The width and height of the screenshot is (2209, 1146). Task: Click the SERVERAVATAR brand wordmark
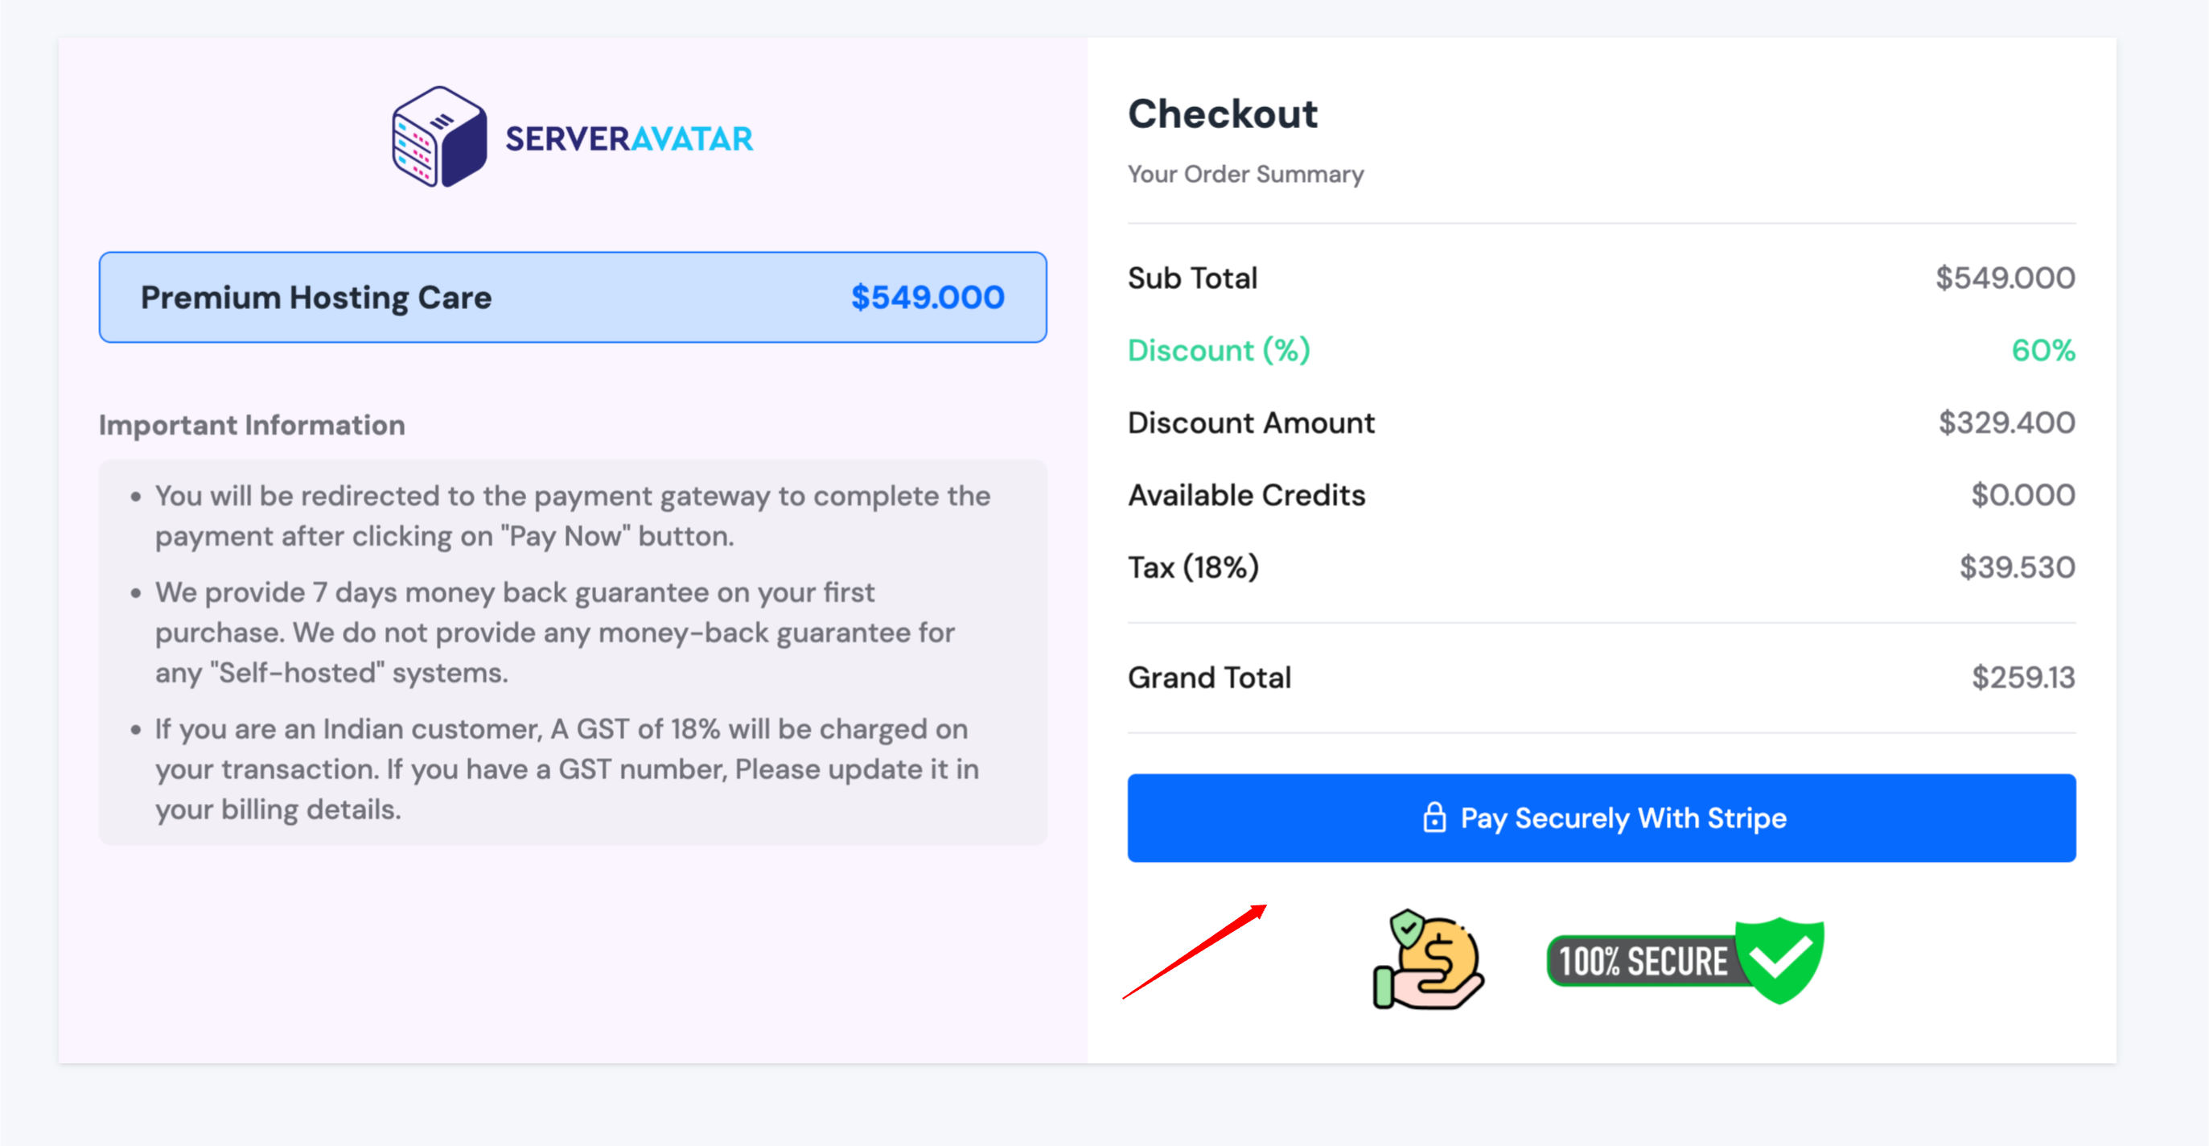click(628, 139)
